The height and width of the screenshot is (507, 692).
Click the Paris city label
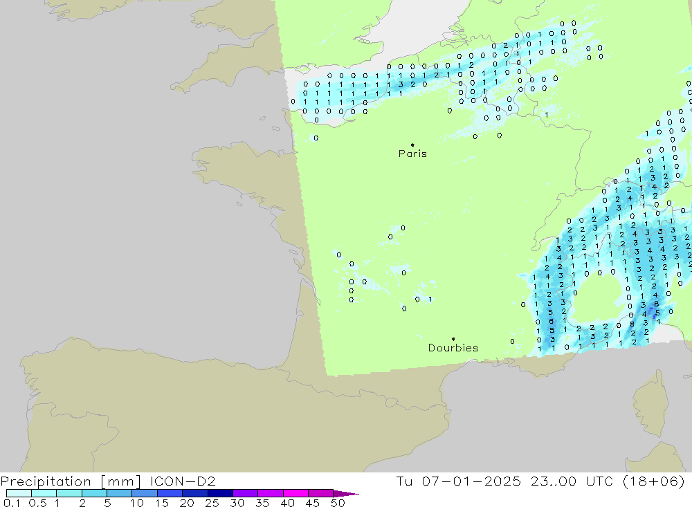coord(412,154)
